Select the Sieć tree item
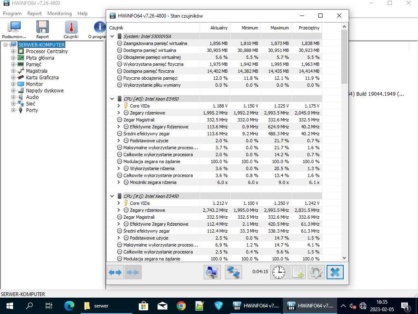Image resolution: width=418 pixels, height=314 pixels. coord(30,103)
